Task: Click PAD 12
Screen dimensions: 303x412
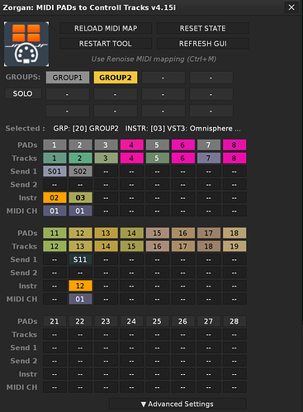Action: (x=80, y=233)
